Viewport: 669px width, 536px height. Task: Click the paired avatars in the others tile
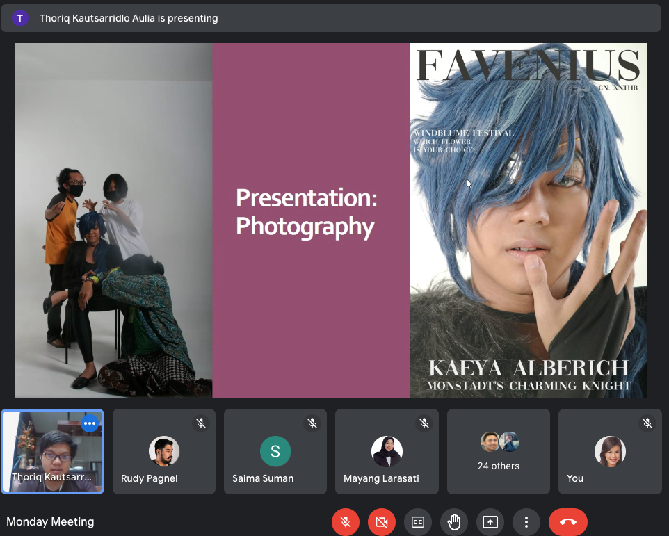click(x=499, y=441)
